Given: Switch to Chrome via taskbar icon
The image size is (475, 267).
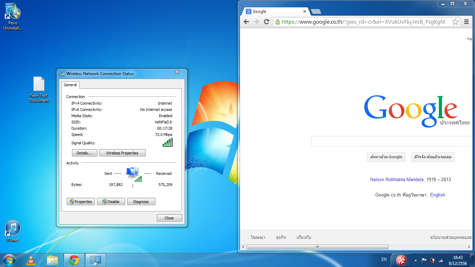Looking at the screenshot, I should click(74, 260).
